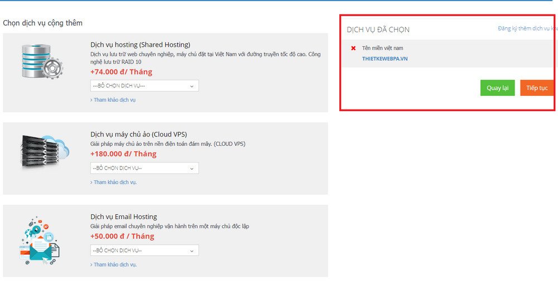Remove the Tên miền việt nam item with red X
This screenshot has width=558, height=281.
pos(353,48)
